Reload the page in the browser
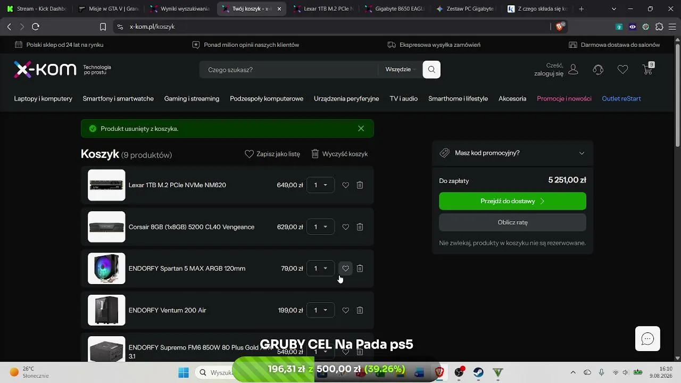 [x=36, y=27]
